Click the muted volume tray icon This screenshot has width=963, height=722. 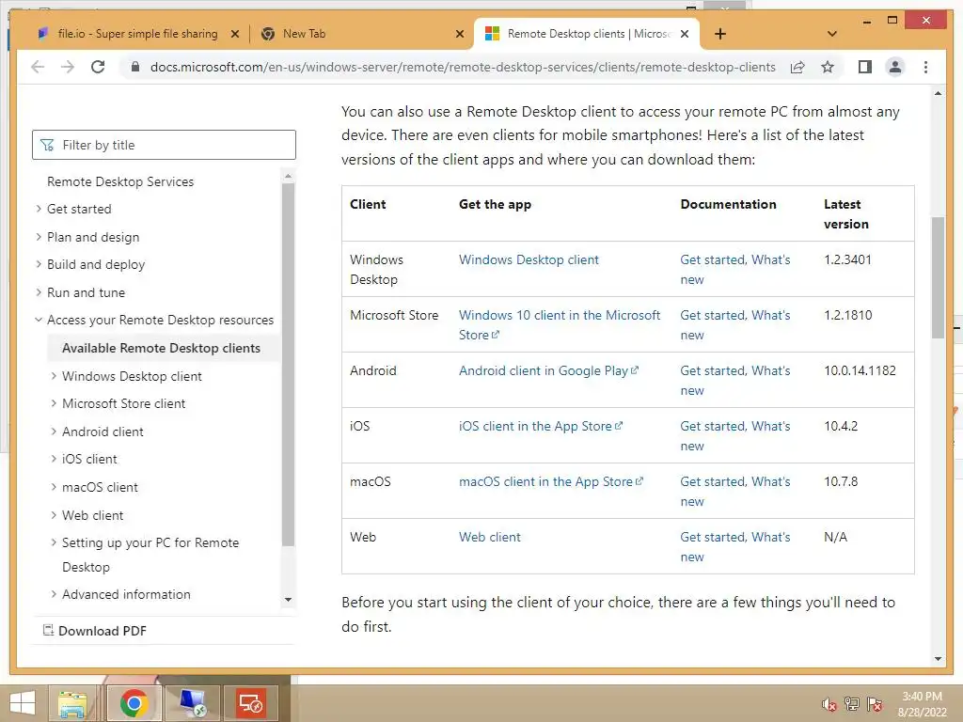[x=829, y=704]
